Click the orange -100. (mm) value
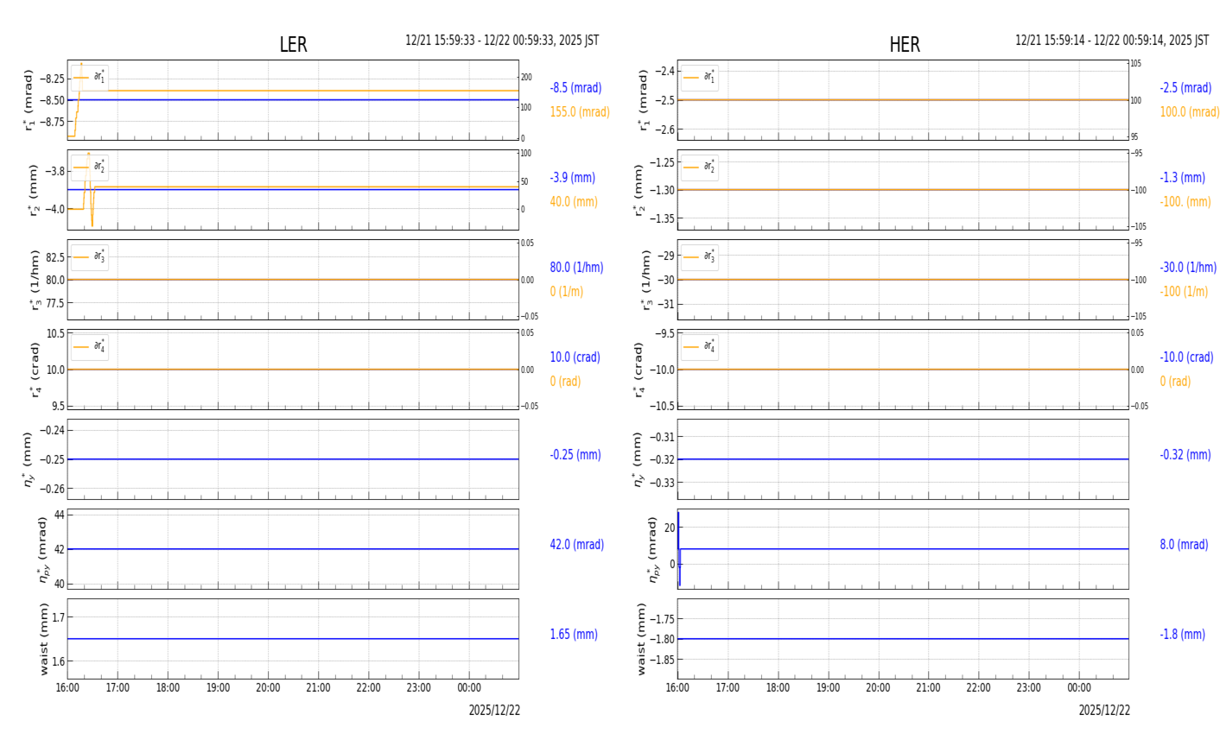The width and height of the screenshot is (1220, 746). [1185, 202]
